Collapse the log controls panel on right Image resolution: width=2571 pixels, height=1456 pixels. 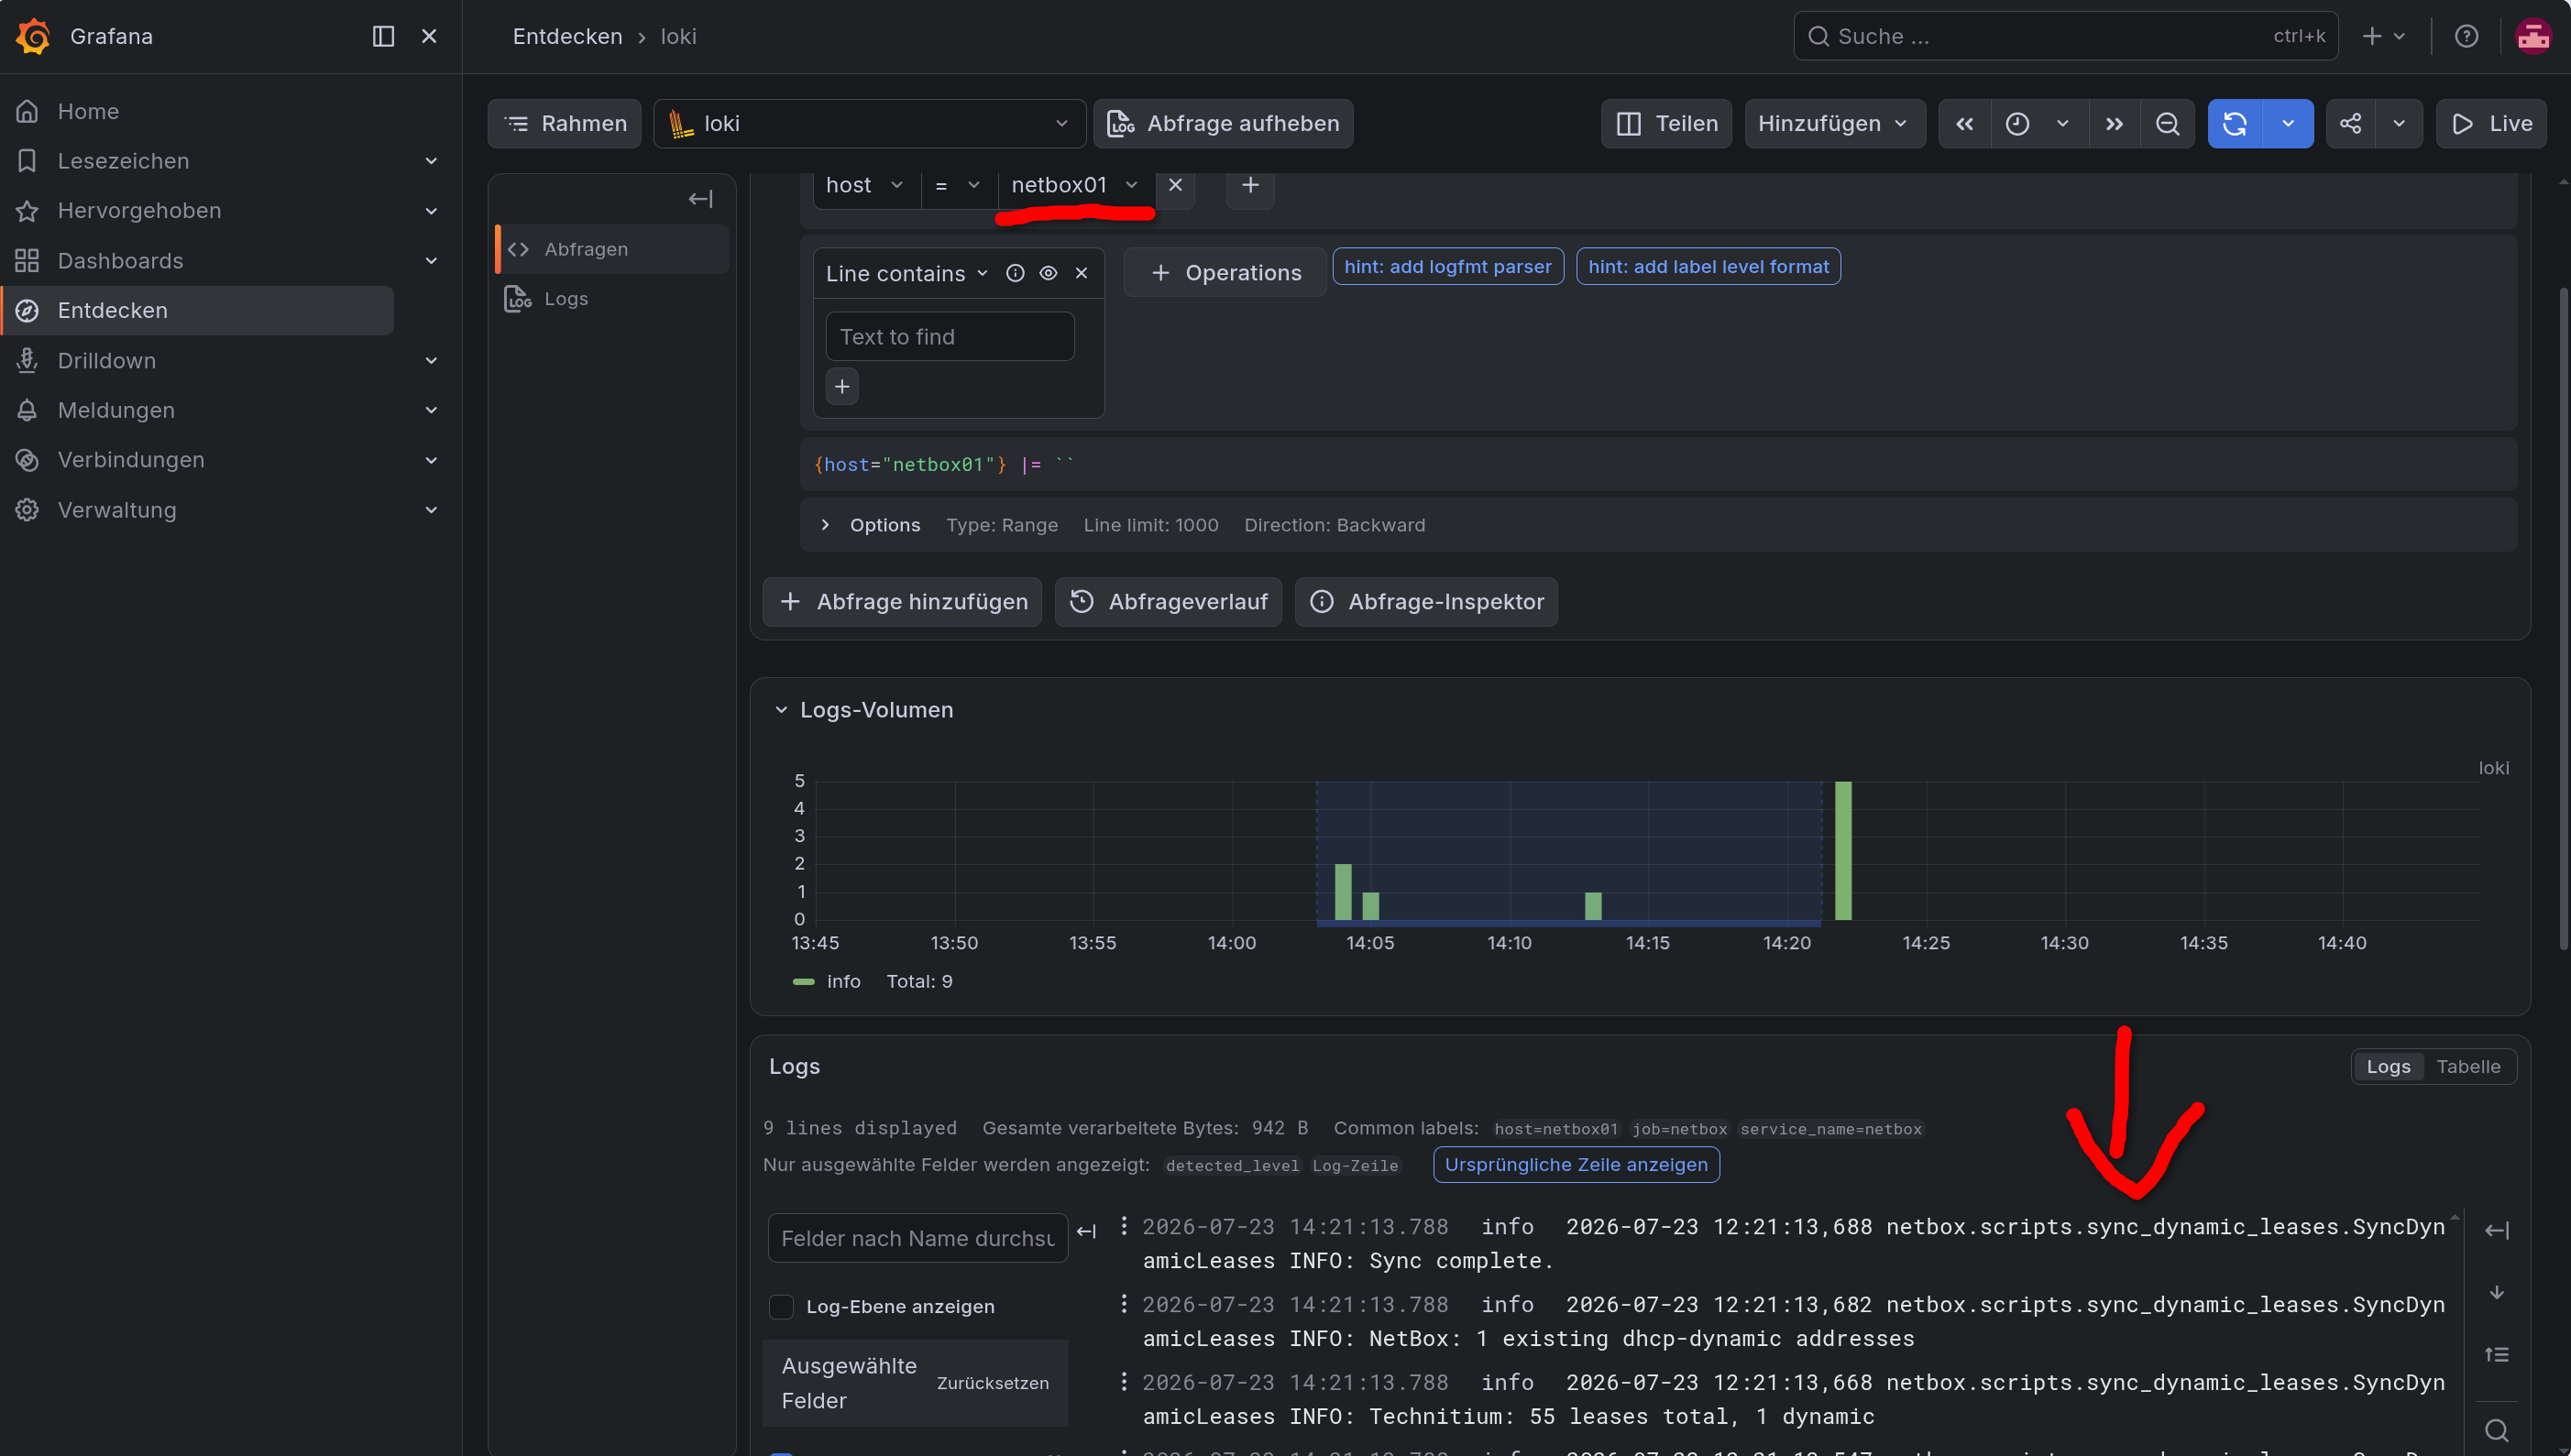[x=2496, y=1230]
